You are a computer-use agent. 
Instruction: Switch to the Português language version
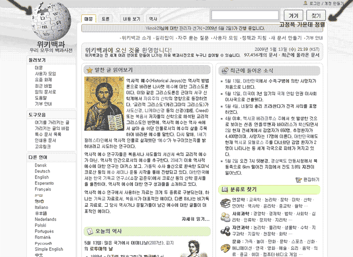pyautogui.click(x=44, y=231)
